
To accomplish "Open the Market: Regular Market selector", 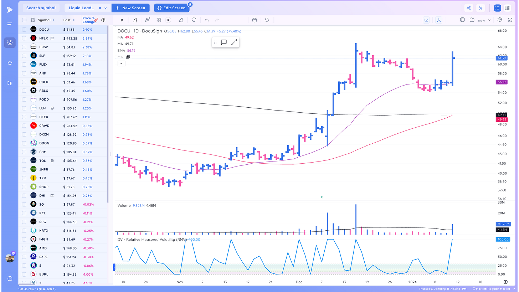I will [x=493, y=289].
